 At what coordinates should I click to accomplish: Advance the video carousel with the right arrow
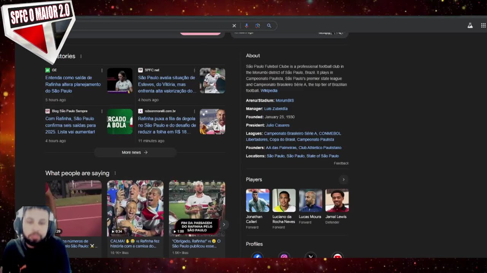[x=224, y=224]
